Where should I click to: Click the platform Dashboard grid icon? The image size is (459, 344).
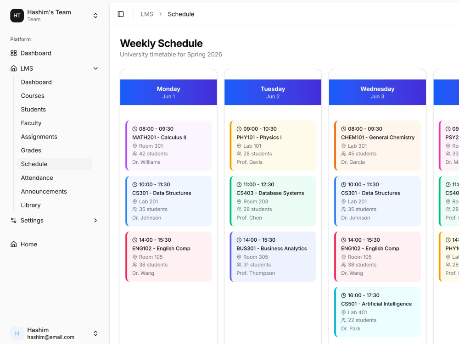click(x=13, y=53)
